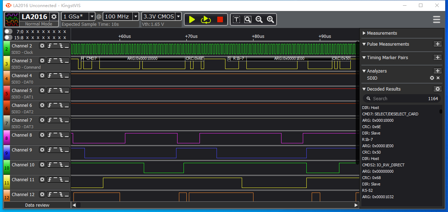
Task: Add a new analyzer with the plus button
Action: coord(438,70)
